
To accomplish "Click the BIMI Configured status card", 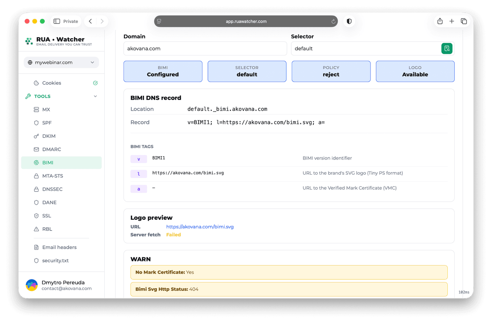I will tap(163, 72).
